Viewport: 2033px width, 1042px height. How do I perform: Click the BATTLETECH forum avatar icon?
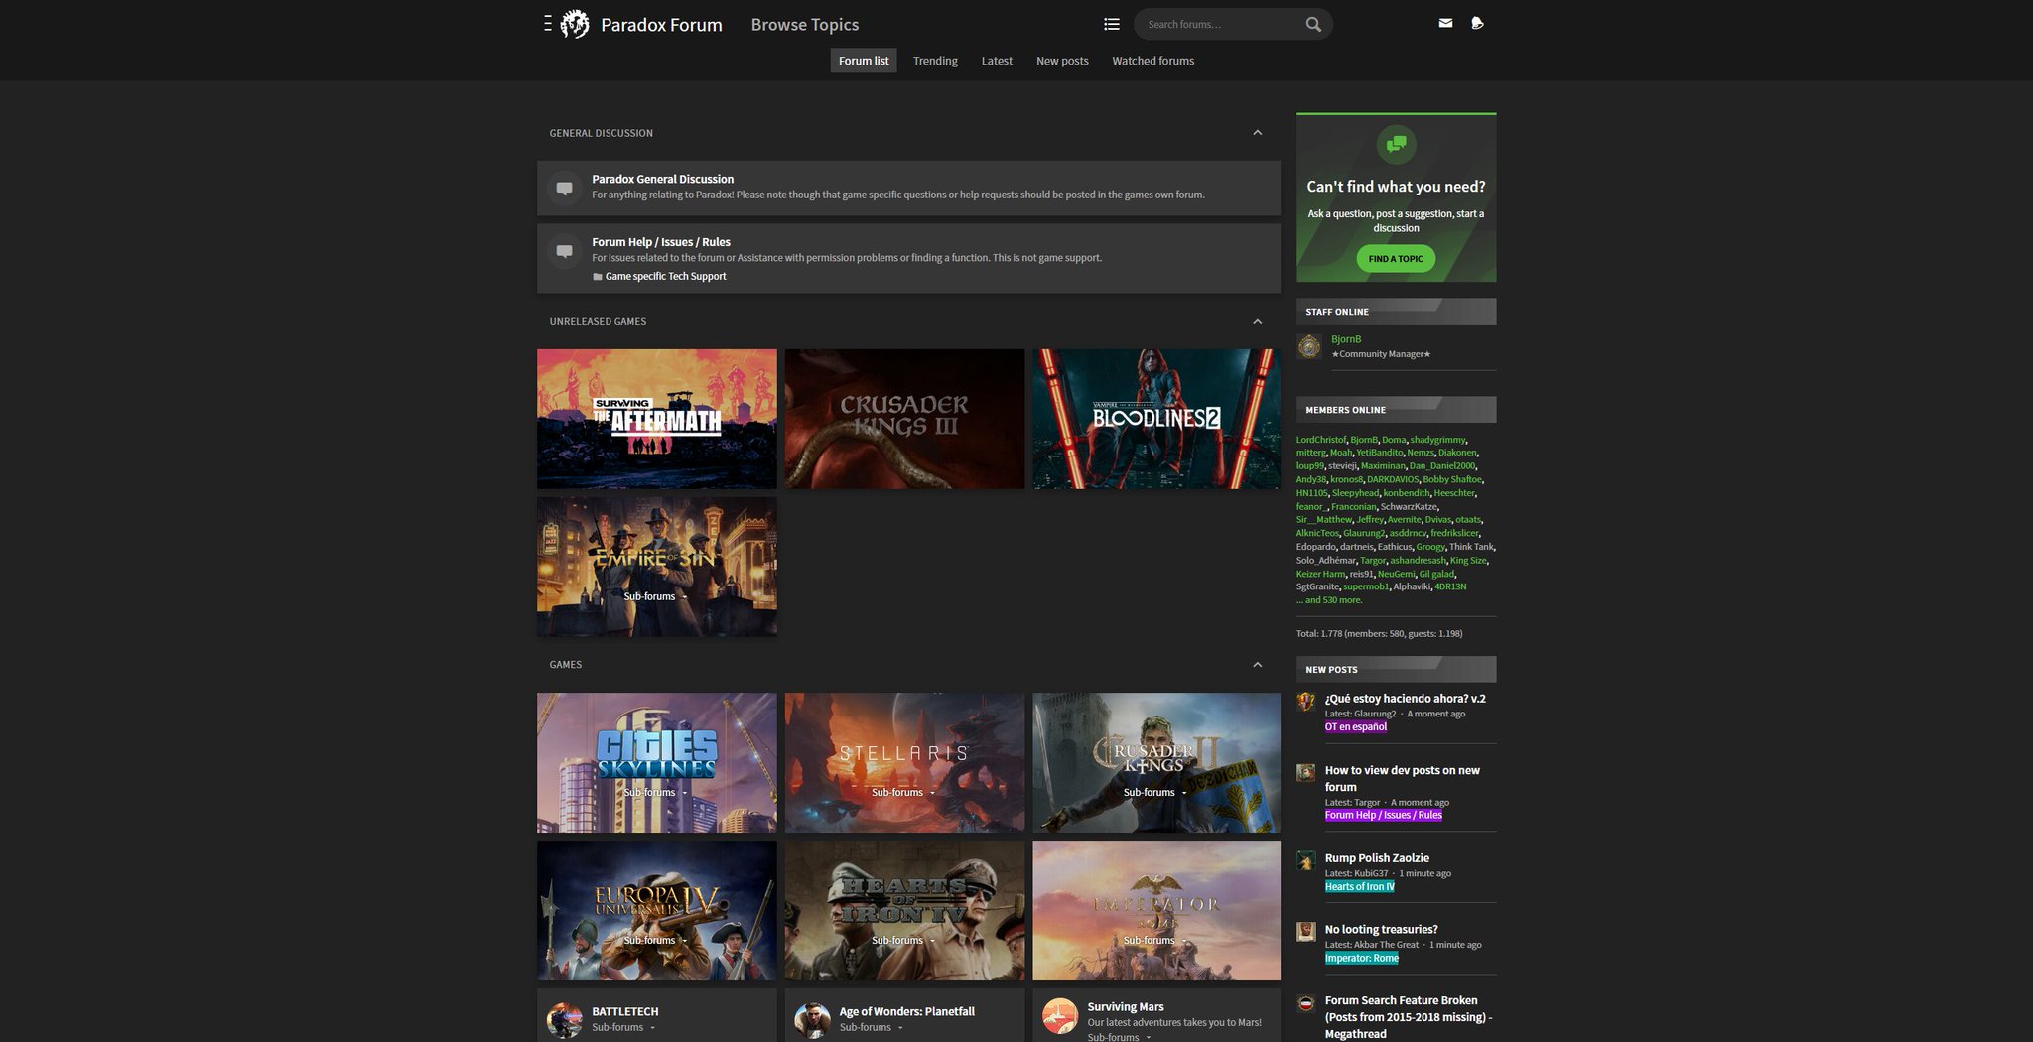pos(564,1019)
